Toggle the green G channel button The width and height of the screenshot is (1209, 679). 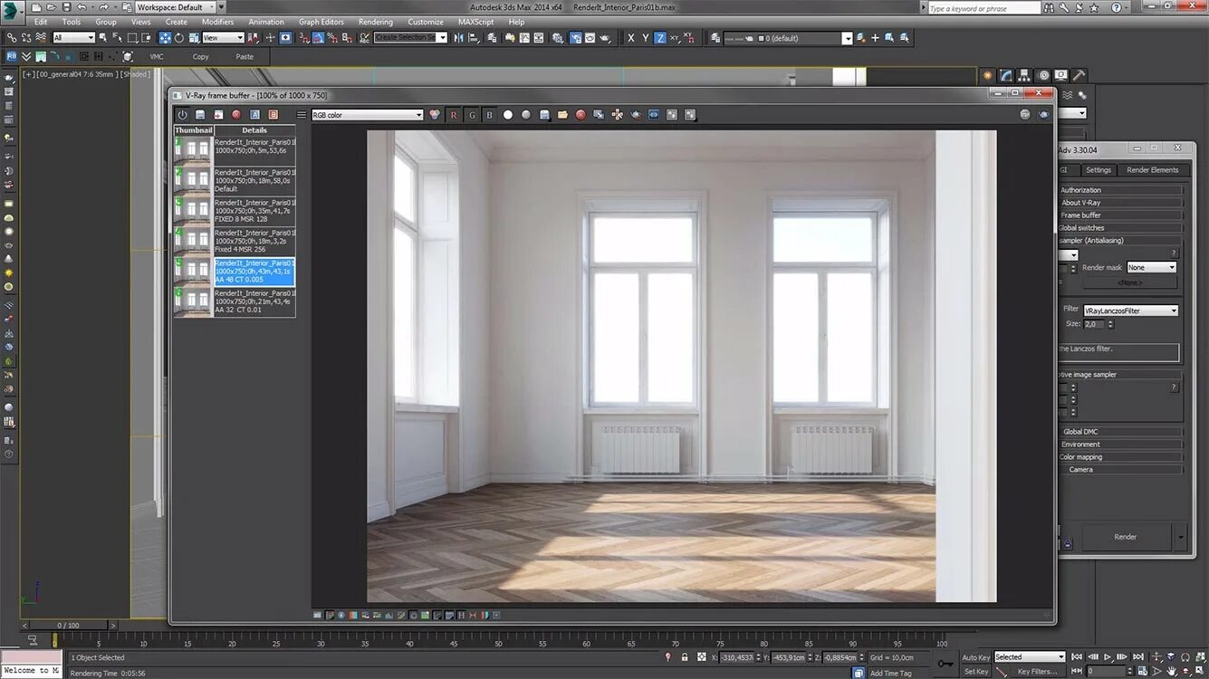point(472,115)
